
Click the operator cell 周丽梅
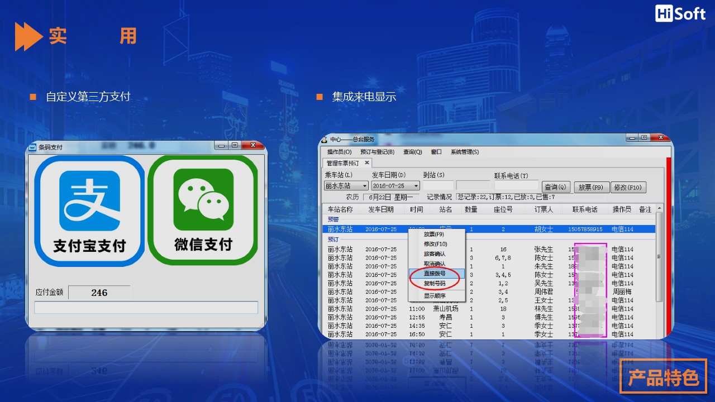click(x=622, y=291)
